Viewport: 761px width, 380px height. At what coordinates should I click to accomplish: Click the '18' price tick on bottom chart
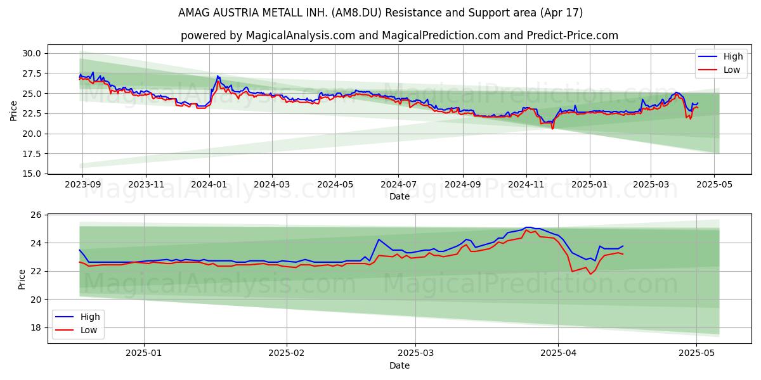pyautogui.click(x=36, y=327)
